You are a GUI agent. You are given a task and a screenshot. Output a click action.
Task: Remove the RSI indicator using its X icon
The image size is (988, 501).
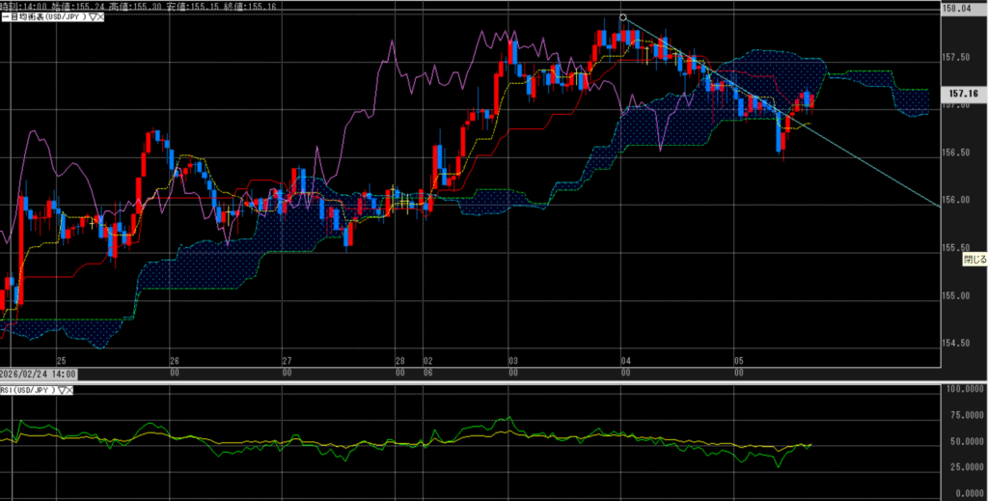point(70,390)
